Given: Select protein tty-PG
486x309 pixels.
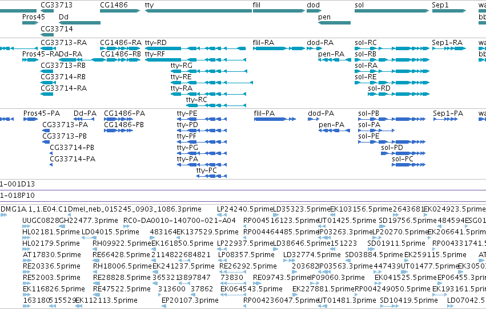Looking at the screenshot, I should coord(202,153).
